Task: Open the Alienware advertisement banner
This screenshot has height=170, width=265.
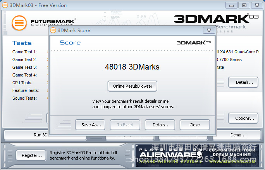Action: [x=197, y=156]
